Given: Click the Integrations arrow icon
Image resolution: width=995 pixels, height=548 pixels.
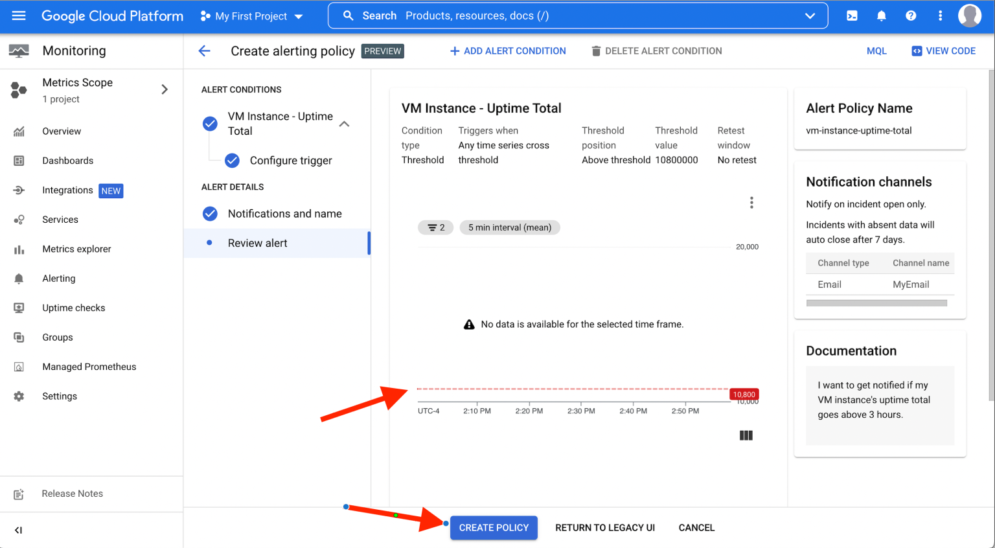Looking at the screenshot, I should (19, 190).
